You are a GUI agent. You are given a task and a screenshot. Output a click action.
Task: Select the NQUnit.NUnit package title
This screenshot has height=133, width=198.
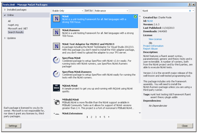tap(70, 86)
